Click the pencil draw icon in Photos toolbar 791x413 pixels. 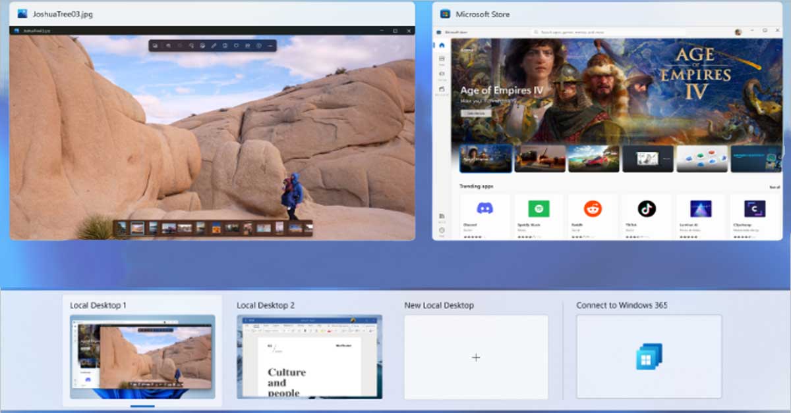[213, 45]
